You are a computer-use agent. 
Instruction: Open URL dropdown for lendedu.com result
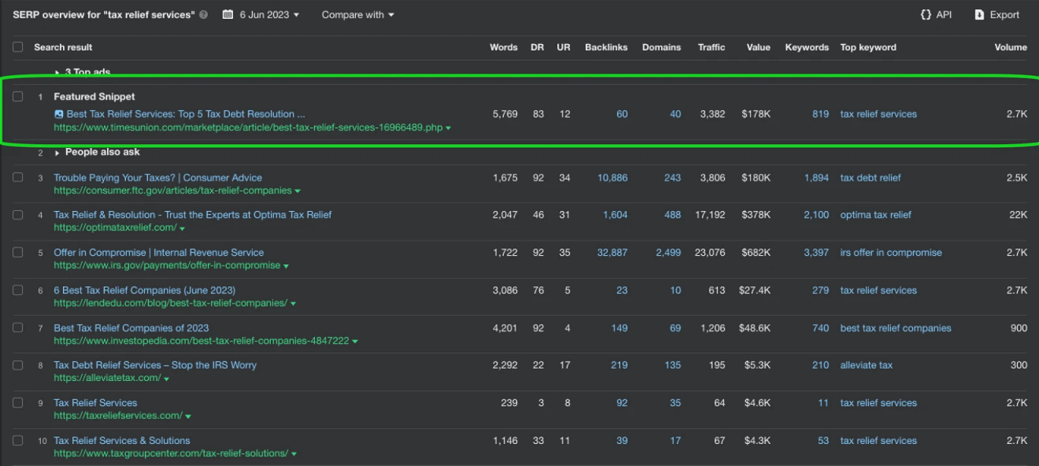[294, 304]
